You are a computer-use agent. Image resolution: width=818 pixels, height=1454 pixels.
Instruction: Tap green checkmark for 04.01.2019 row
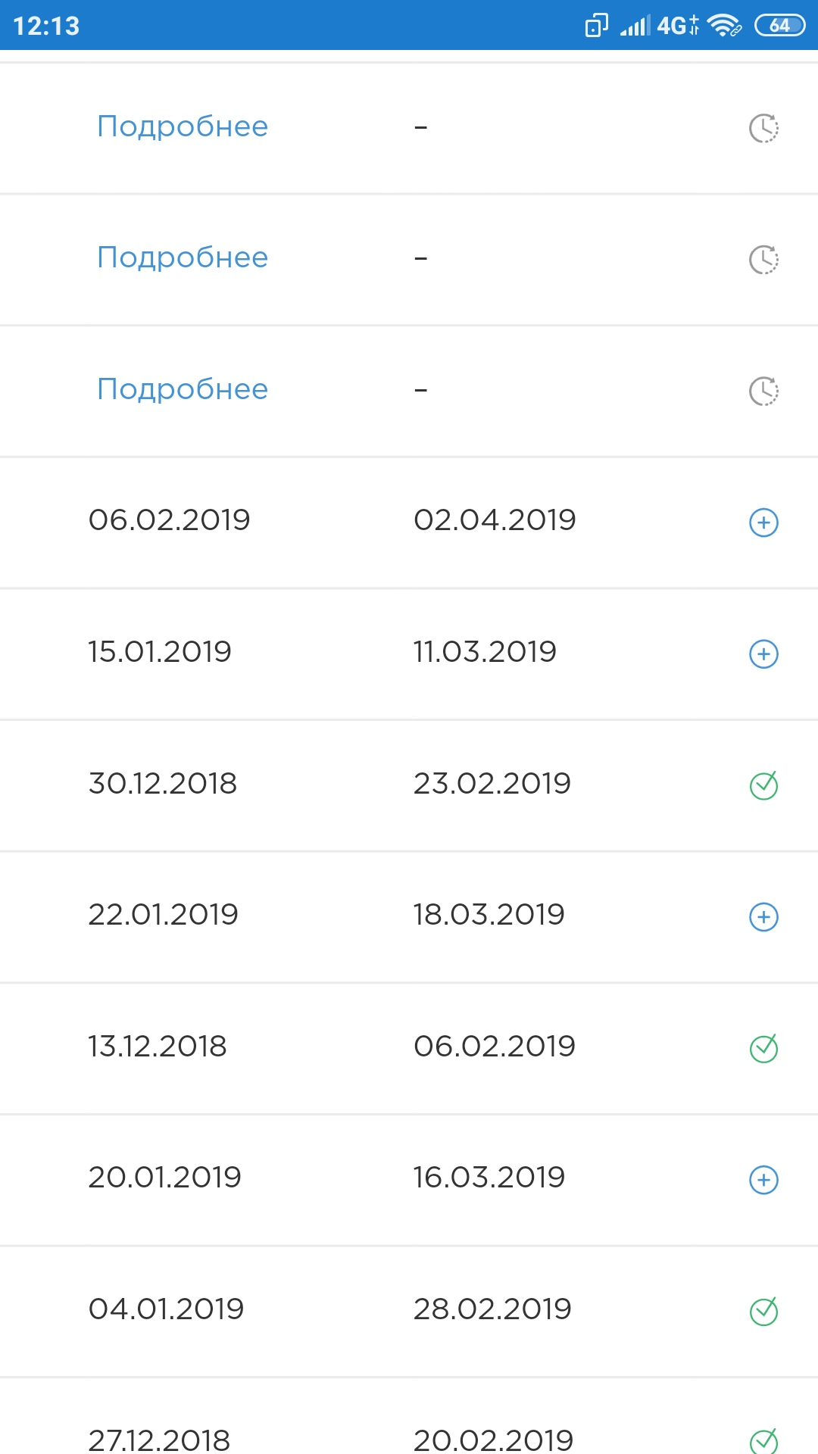pos(763,1310)
